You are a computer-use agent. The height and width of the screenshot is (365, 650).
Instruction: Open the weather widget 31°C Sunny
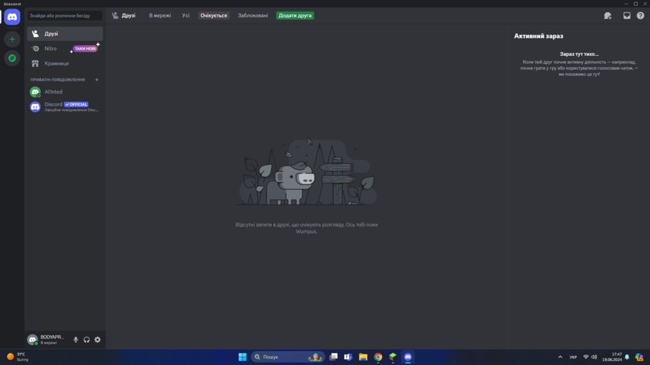pos(18,357)
